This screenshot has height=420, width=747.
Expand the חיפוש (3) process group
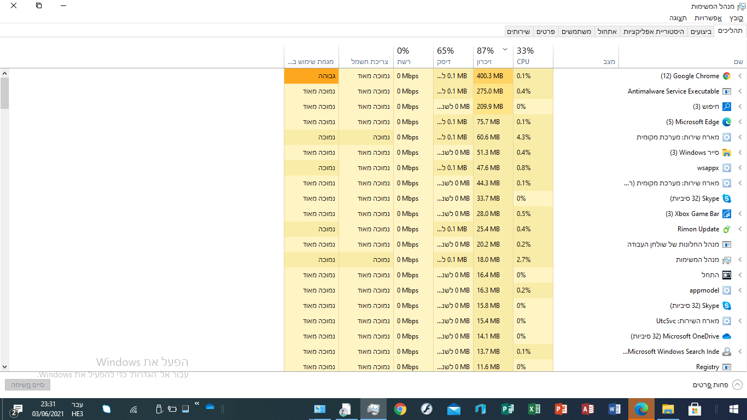(x=740, y=107)
